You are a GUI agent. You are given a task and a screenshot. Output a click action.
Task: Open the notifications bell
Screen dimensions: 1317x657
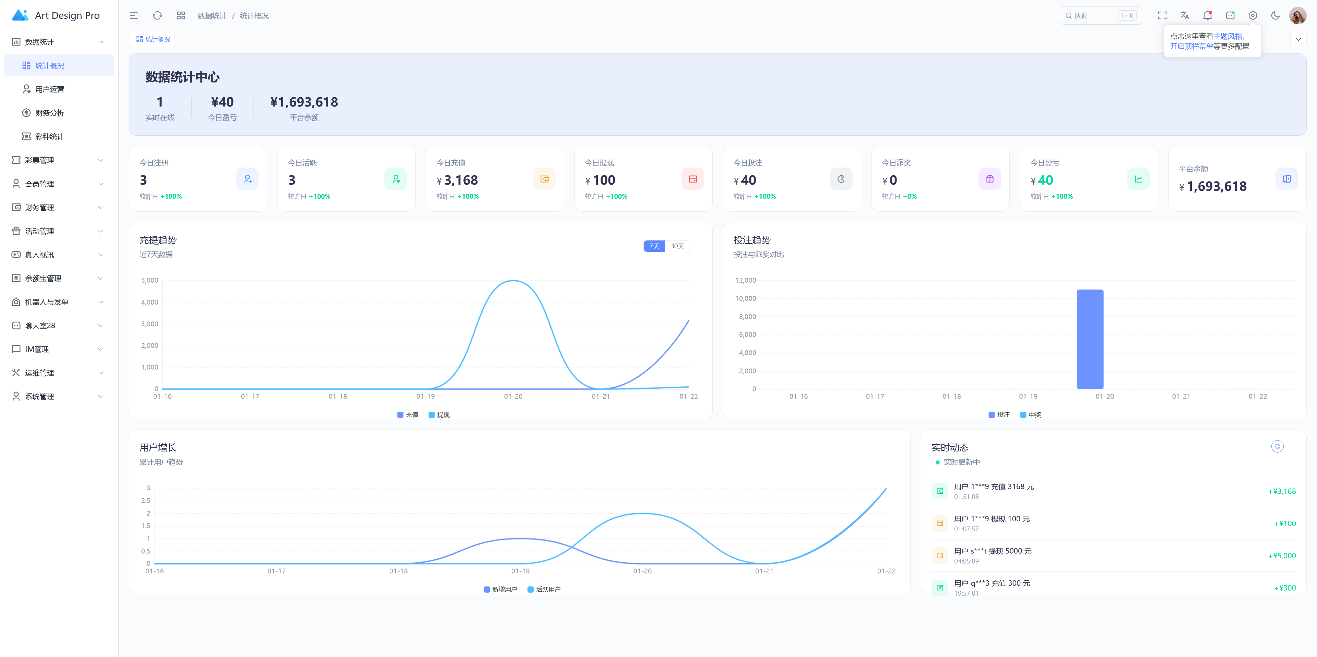point(1207,15)
